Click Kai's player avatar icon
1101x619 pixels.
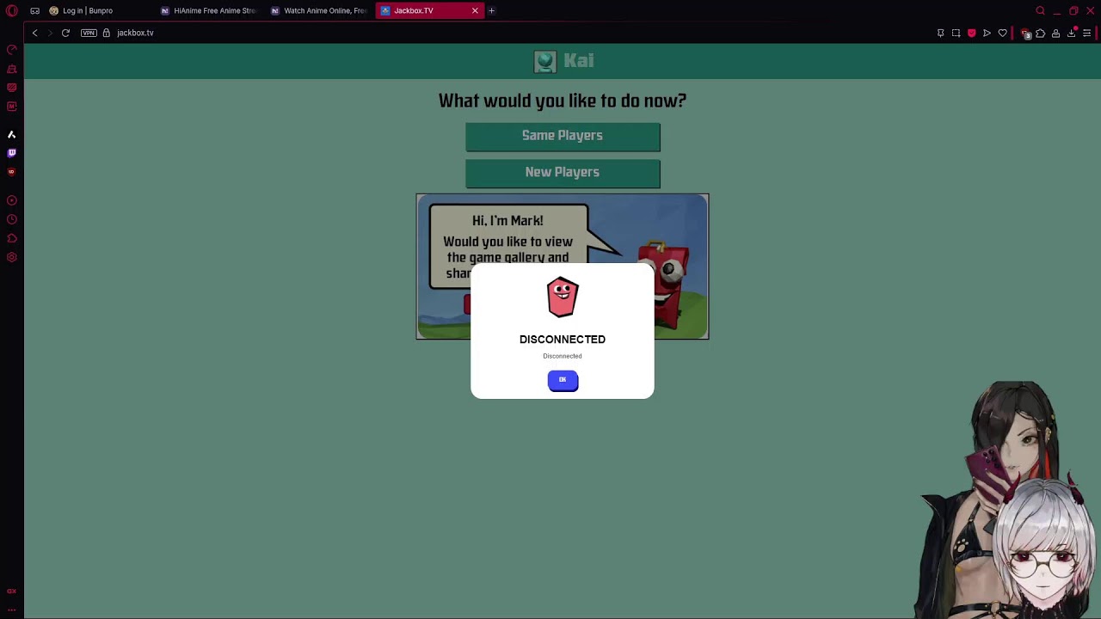[545, 61]
